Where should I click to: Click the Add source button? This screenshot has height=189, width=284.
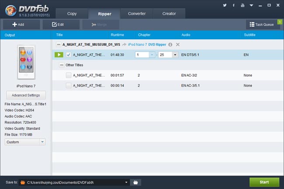pyautogui.click(x=21, y=24)
